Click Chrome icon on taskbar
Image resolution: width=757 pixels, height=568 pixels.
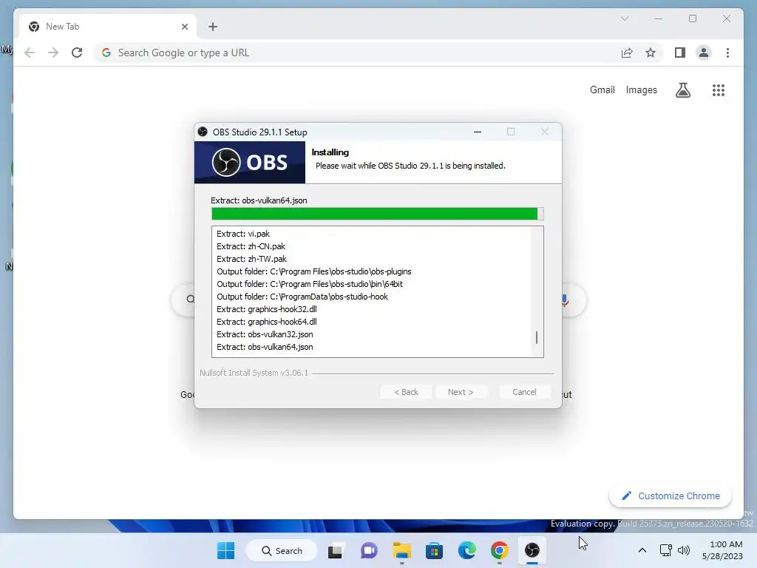(x=499, y=550)
